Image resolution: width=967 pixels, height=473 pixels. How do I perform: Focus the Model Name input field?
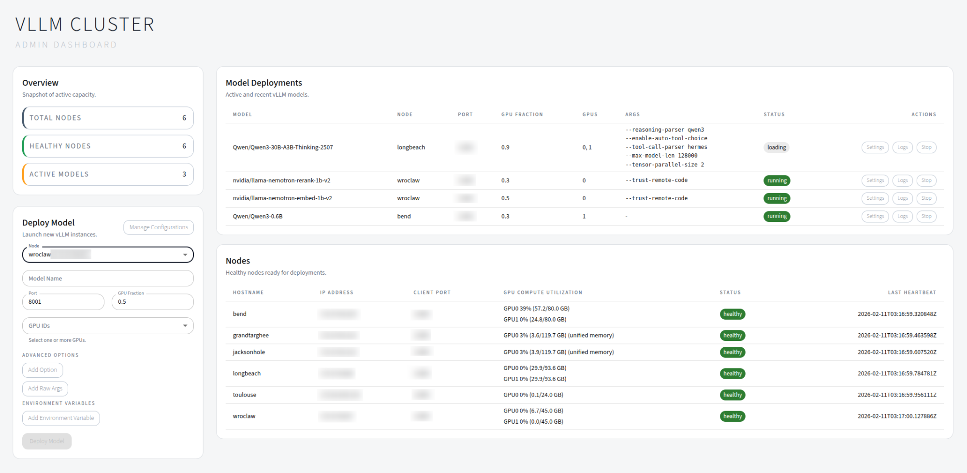click(x=108, y=279)
